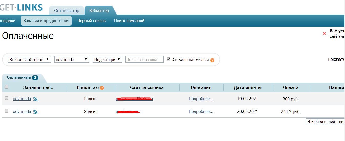Screen dimensions: 345x141
Task: Click the 20.05.2021 date cell
Action: [x=248, y=111]
